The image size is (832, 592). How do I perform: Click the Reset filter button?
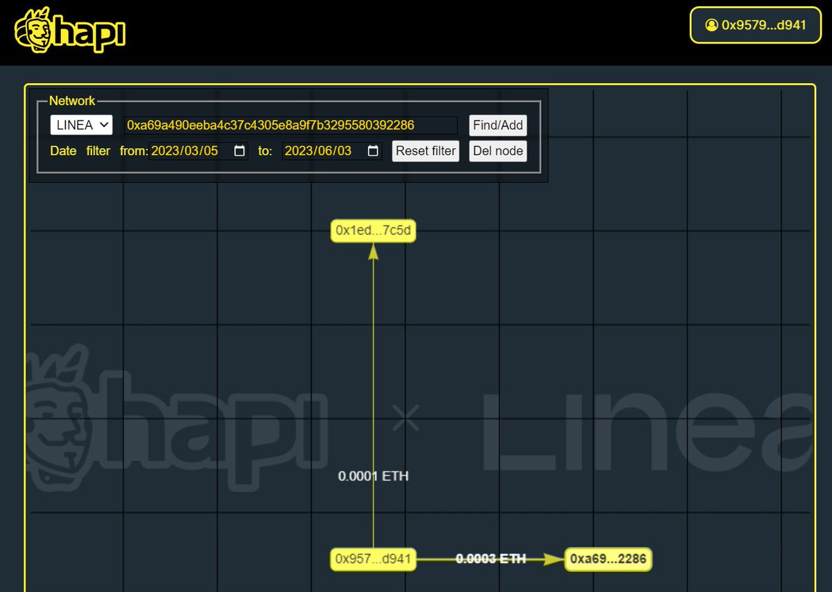pos(426,151)
